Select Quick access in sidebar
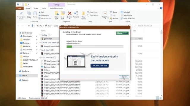The width and height of the screenshot is (190, 106). pyautogui.click(x=27, y=33)
